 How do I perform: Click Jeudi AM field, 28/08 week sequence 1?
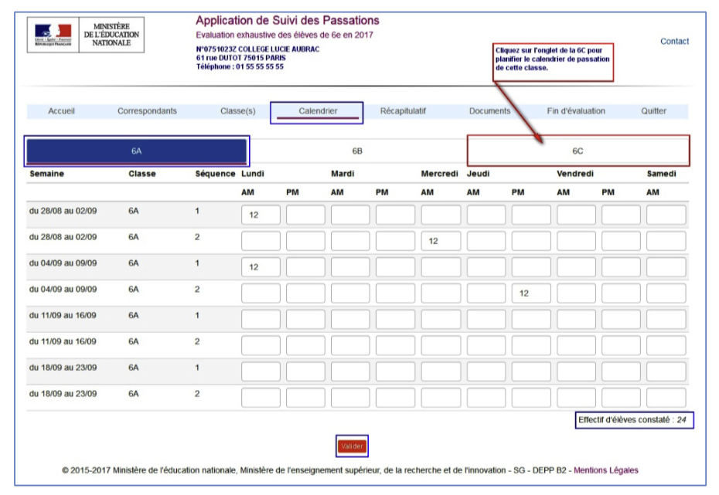486,215
